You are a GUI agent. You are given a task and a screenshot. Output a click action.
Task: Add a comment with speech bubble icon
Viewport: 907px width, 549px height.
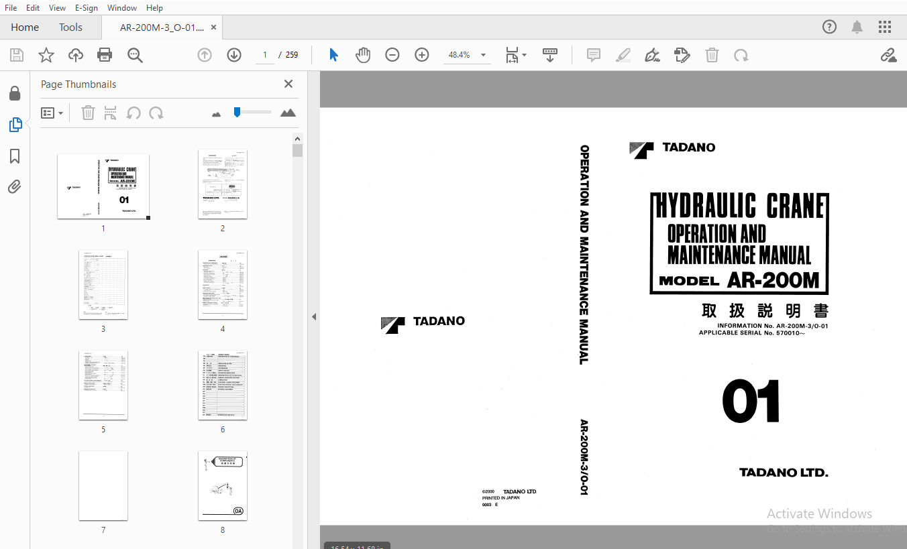coord(593,55)
